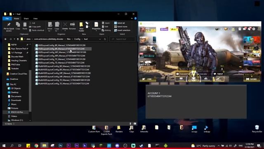The image size is (264, 149).
Task: Click Config in the address breadcrumb
Action: pyautogui.click(x=77, y=39)
